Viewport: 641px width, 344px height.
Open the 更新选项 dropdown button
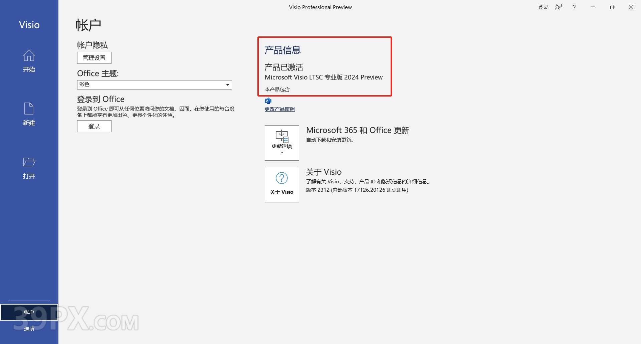point(282,143)
